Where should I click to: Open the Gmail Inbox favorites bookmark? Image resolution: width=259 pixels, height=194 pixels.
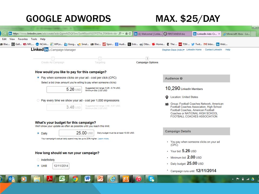click(209, 44)
